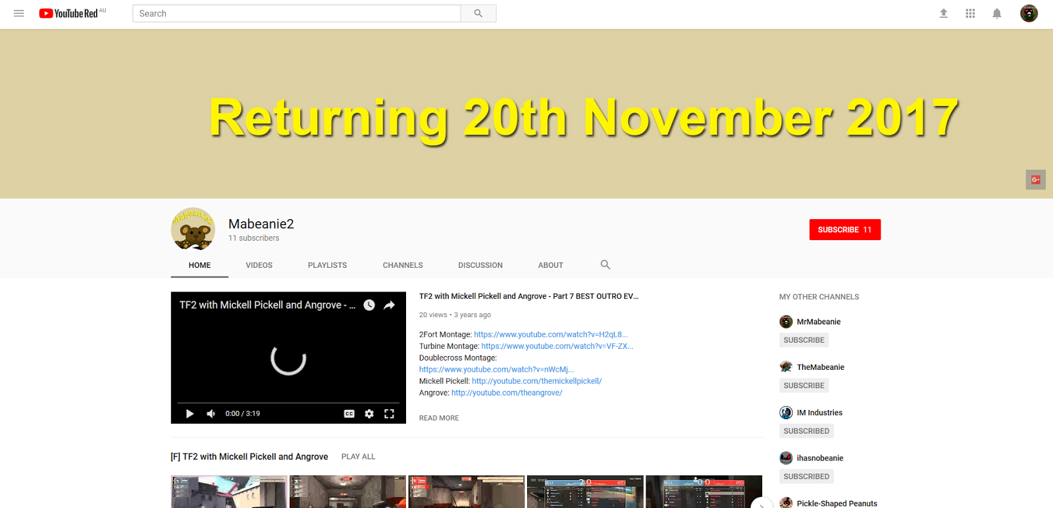The width and height of the screenshot is (1053, 508).
Task: Click the IM Industries channel name
Action: [819, 413]
